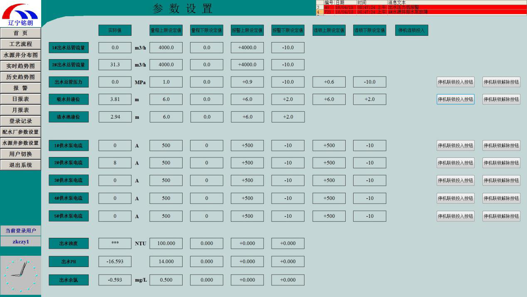Click 量程上限设定值 field for 1#出水总管流量
This screenshot has width=527, height=297.
(166, 47)
